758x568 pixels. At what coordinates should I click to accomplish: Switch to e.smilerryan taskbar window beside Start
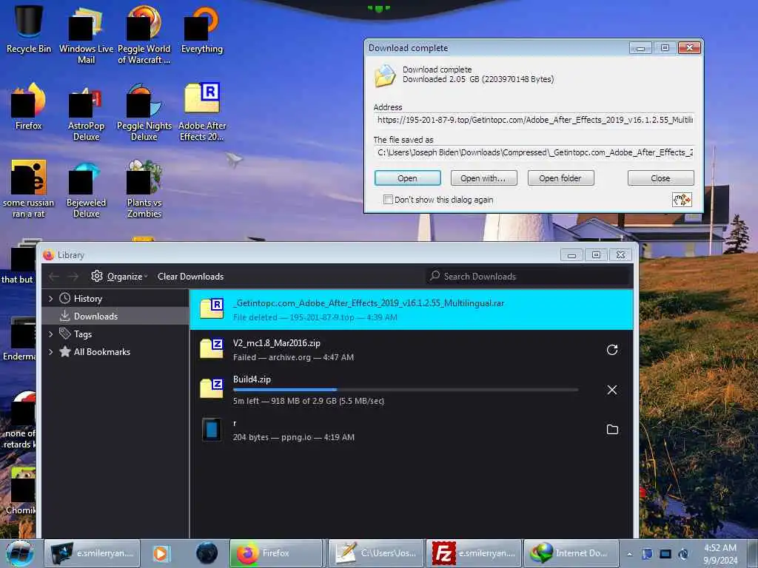click(x=92, y=553)
